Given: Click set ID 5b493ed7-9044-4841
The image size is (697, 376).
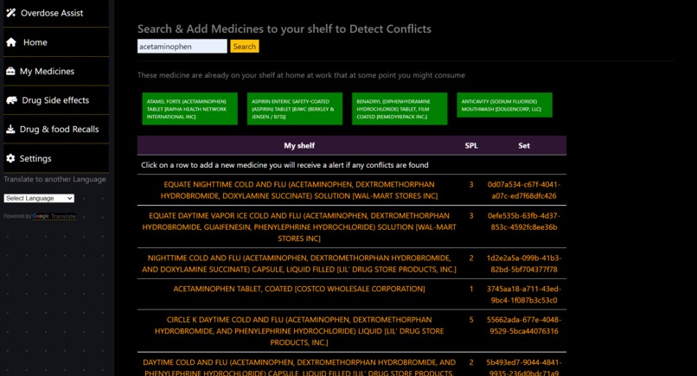Looking at the screenshot, I should pos(524,367).
